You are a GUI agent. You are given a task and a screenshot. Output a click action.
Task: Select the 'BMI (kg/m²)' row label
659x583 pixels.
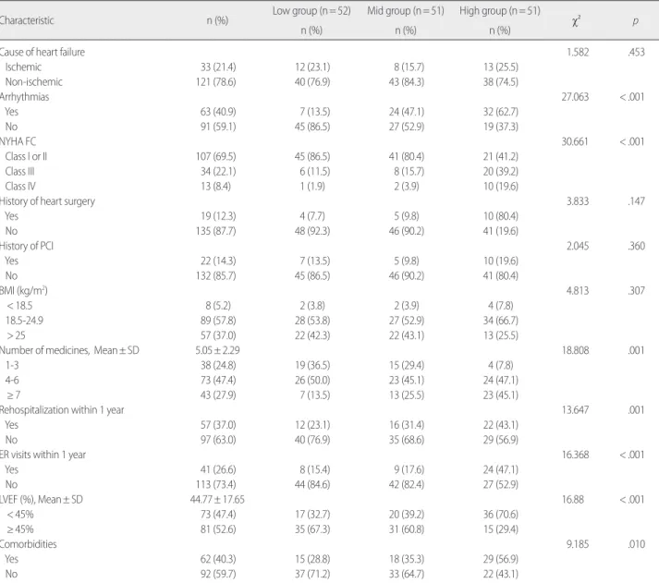pyautogui.click(x=23, y=291)
